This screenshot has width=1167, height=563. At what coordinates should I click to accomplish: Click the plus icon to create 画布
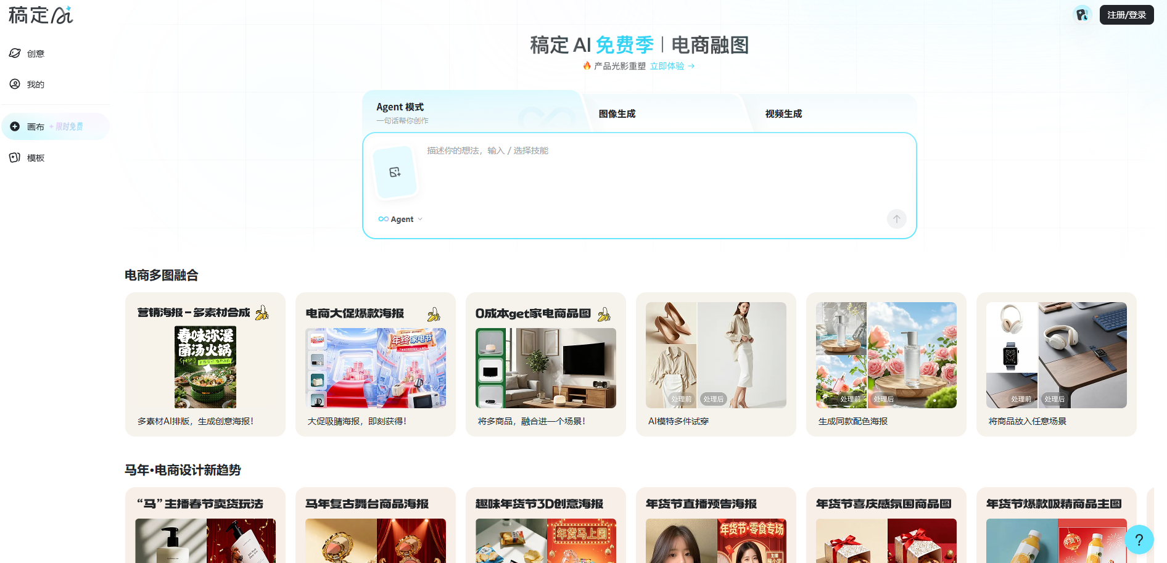[15, 126]
